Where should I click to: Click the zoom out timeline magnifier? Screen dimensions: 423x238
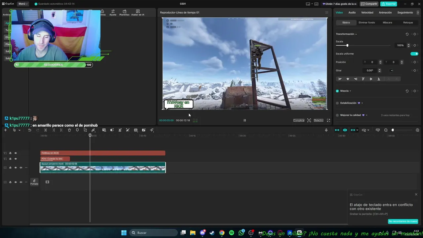tap(386, 130)
